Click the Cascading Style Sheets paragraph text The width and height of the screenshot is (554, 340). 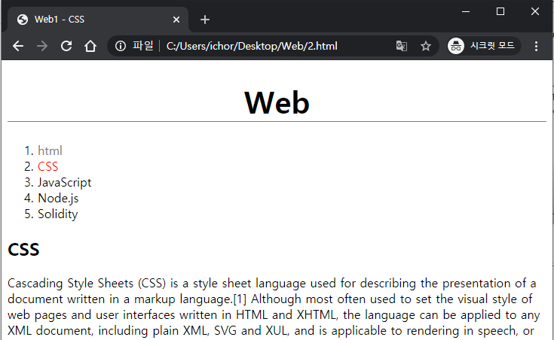click(274, 307)
